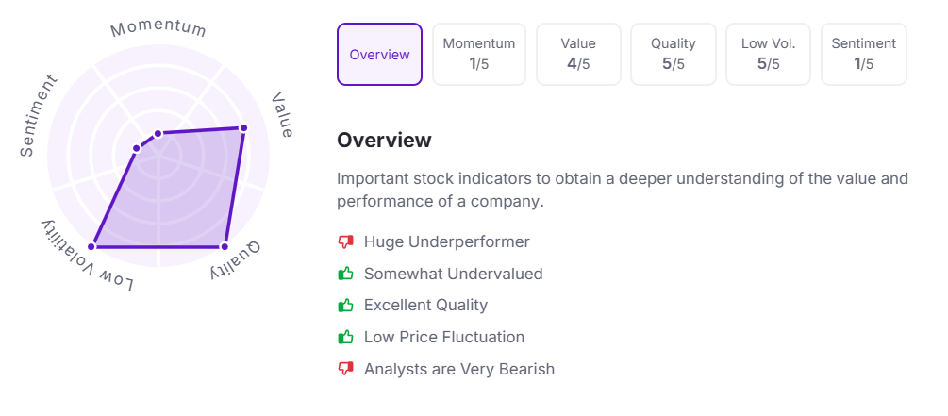The height and width of the screenshot is (416, 948).
Task: Click the Momentum axis label on radar chart
Action: click(158, 28)
